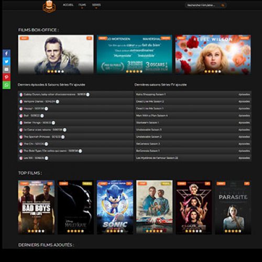Share via the WhatsApp icon
This screenshot has height=262, width=262.
6,85
